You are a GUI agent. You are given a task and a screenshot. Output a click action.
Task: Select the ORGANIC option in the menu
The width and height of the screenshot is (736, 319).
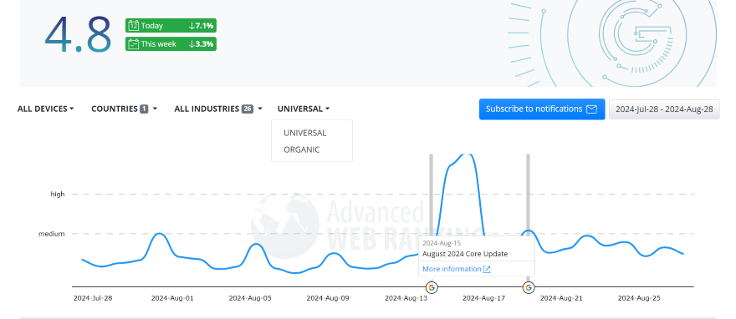point(301,150)
